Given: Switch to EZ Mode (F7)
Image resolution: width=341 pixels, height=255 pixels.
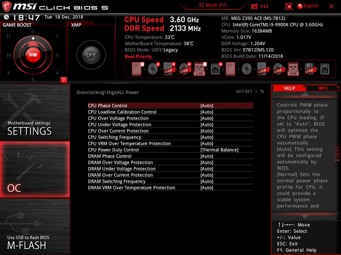Looking at the screenshot, I should pos(213,5).
